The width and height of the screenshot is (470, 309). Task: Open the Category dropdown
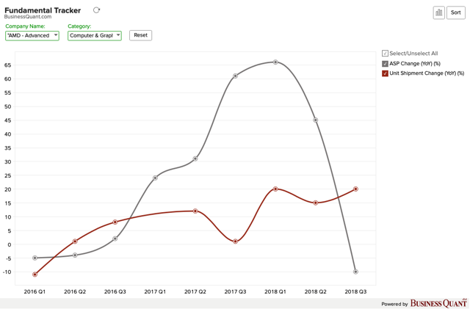[95, 36]
